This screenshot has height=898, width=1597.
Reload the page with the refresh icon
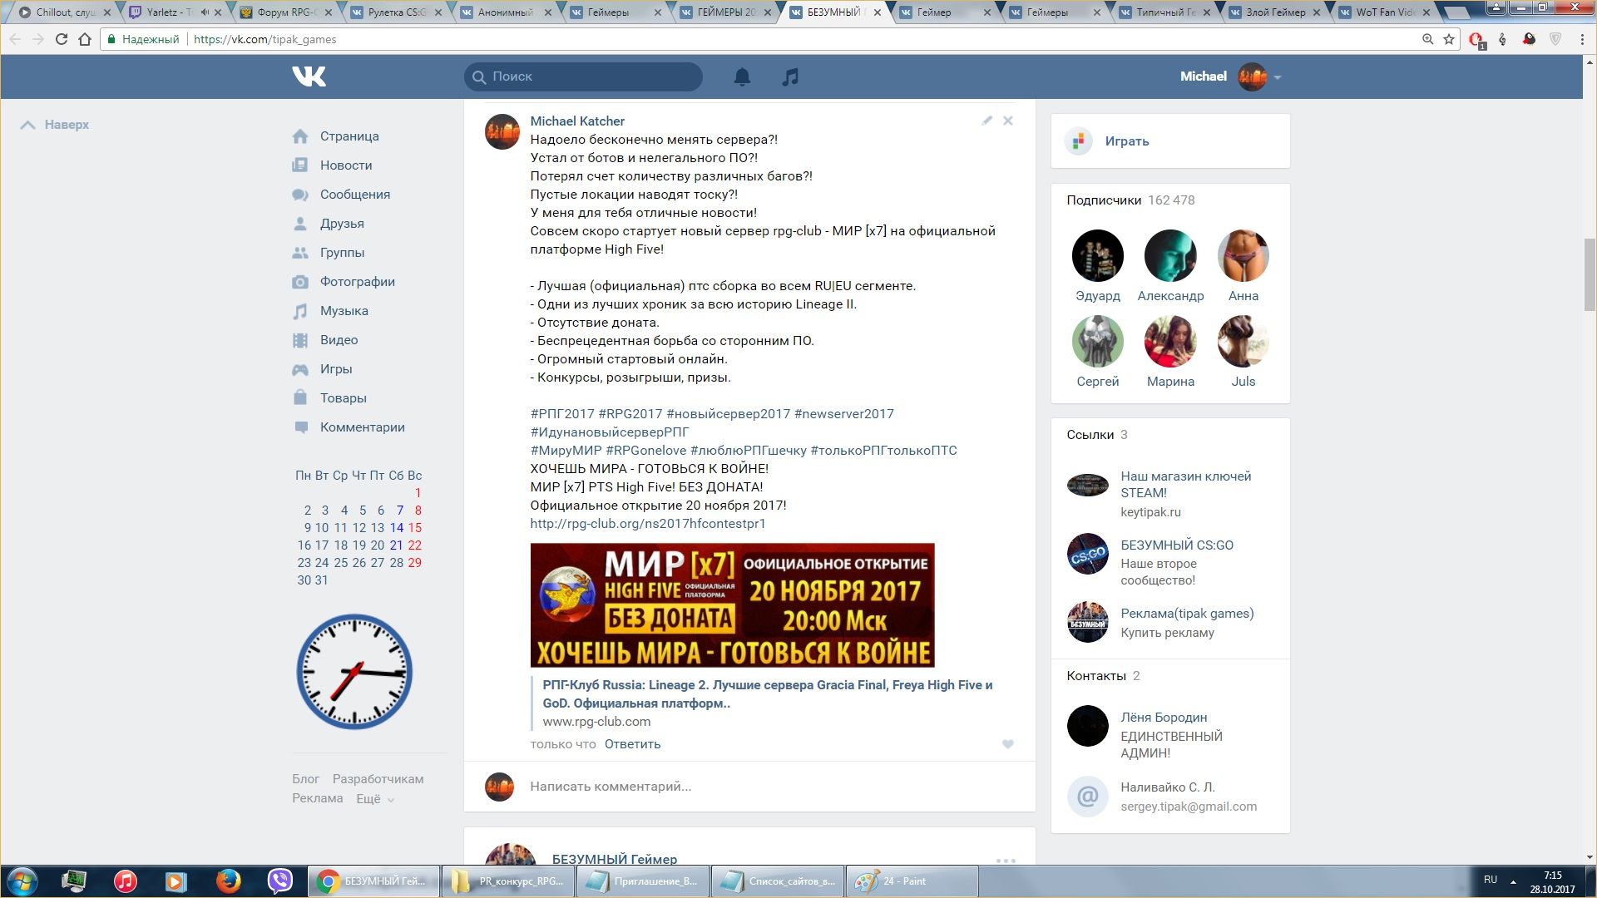(x=61, y=39)
